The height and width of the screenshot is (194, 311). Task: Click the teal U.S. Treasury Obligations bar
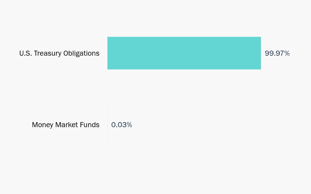(x=184, y=53)
